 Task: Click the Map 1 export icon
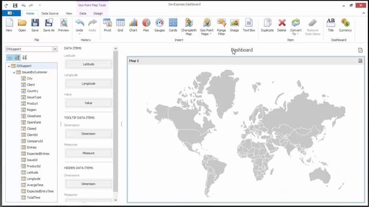coord(360,61)
